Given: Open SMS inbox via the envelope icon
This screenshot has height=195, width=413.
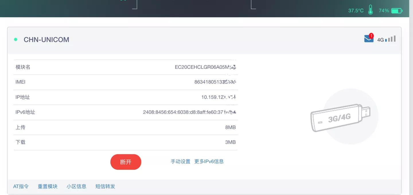Looking at the screenshot, I should coord(369,38).
